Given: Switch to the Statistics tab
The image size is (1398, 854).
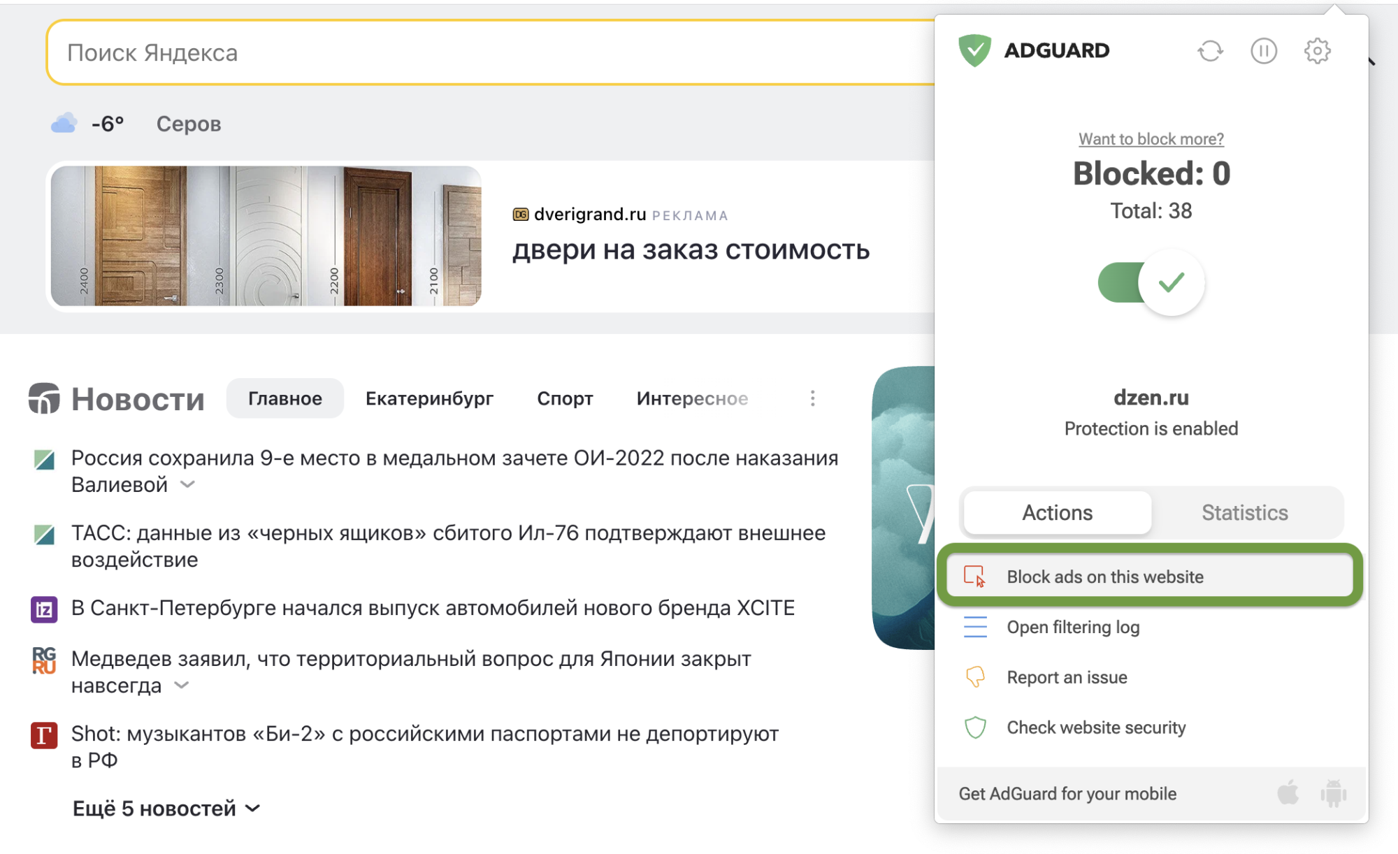Looking at the screenshot, I should point(1245,512).
